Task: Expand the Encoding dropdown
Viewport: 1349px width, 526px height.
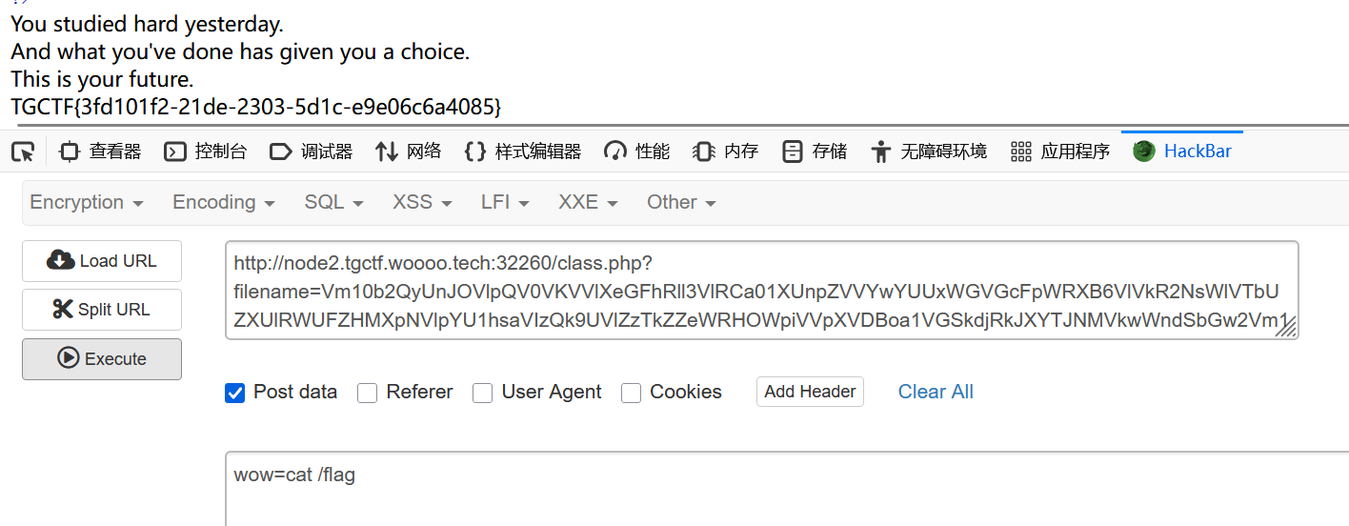Action: tap(224, 202)
